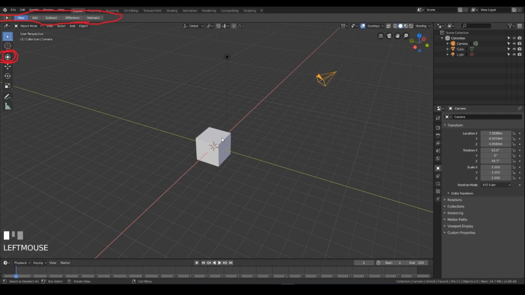Open the Global orientation dropdown
The width and height of the screenshot is (525, 295).
click(193, 26)
